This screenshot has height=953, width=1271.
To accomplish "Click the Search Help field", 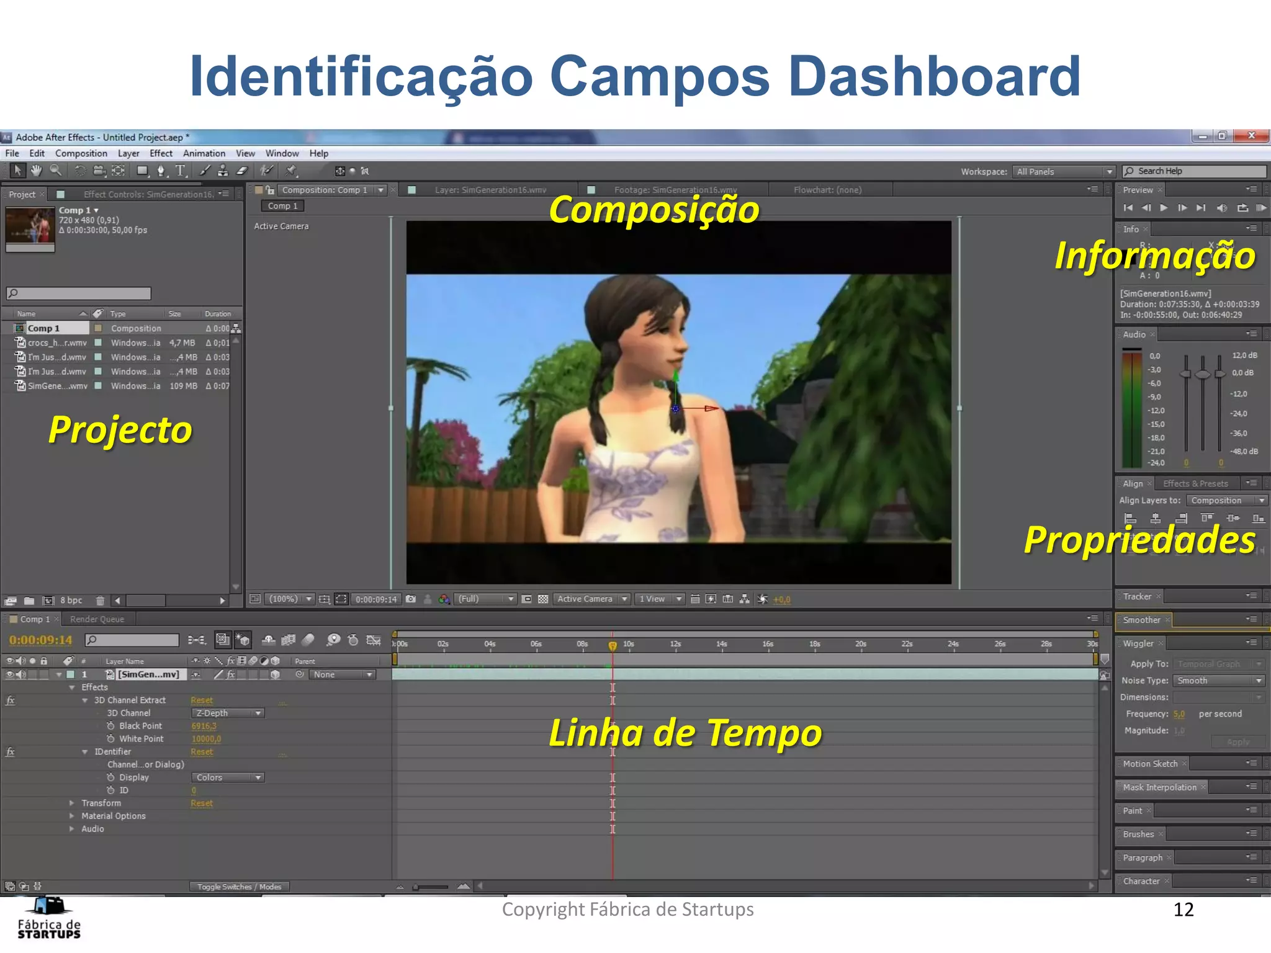I will [1194, 171].
